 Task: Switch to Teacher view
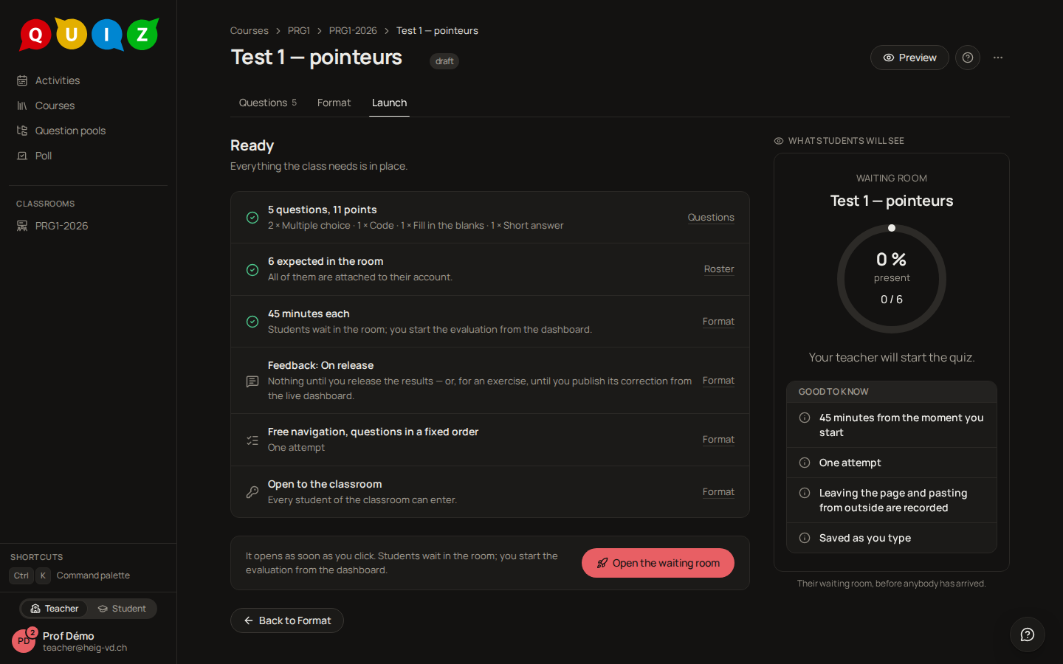pos(55,609)
